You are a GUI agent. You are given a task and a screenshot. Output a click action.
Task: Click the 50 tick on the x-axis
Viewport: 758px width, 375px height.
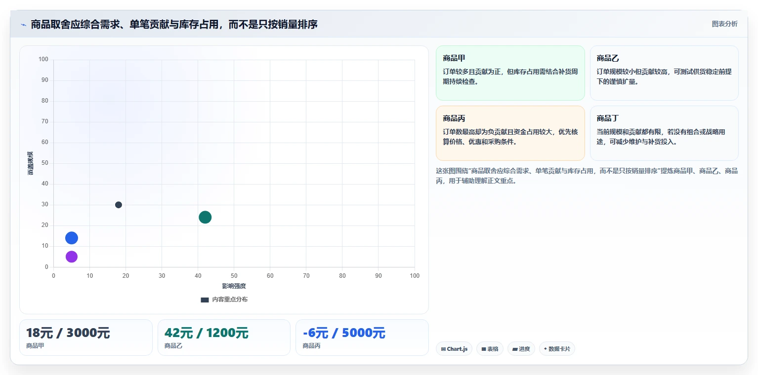[x=234, y=276]
